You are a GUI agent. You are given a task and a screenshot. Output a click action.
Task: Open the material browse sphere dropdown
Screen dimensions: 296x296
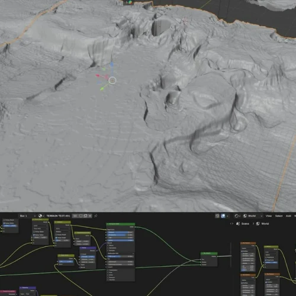tap(41, 216)
